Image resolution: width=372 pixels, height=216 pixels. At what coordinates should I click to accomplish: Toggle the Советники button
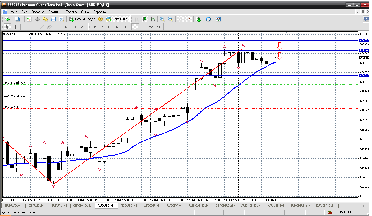[x=117, y=19]
